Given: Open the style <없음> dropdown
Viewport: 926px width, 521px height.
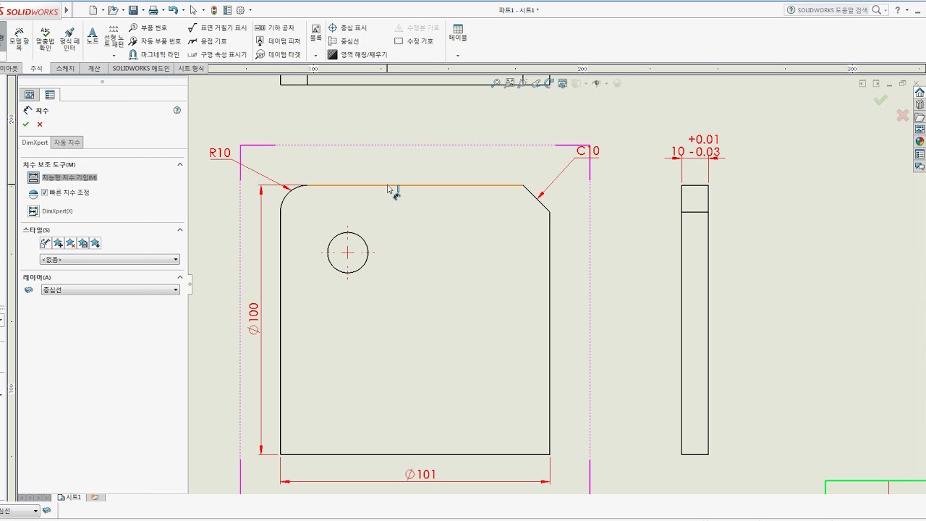Looking at the screenshot, I should (x=109, y=259).
